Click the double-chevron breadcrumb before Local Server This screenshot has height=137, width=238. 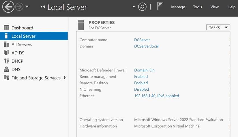point(43,7)
